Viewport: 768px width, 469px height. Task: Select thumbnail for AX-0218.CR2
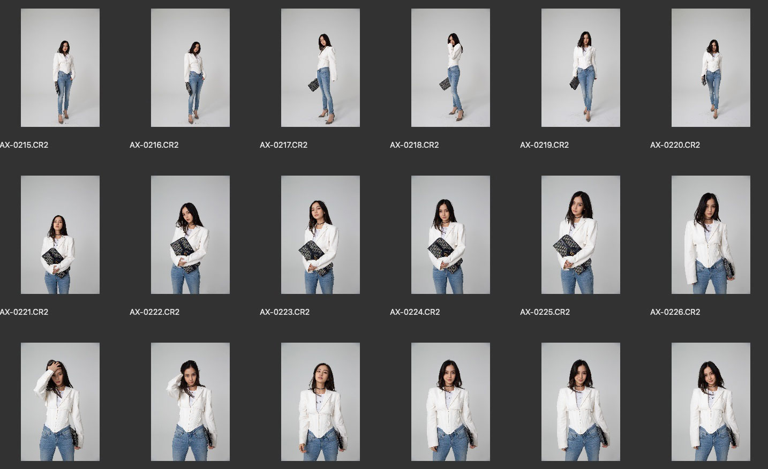450,67
